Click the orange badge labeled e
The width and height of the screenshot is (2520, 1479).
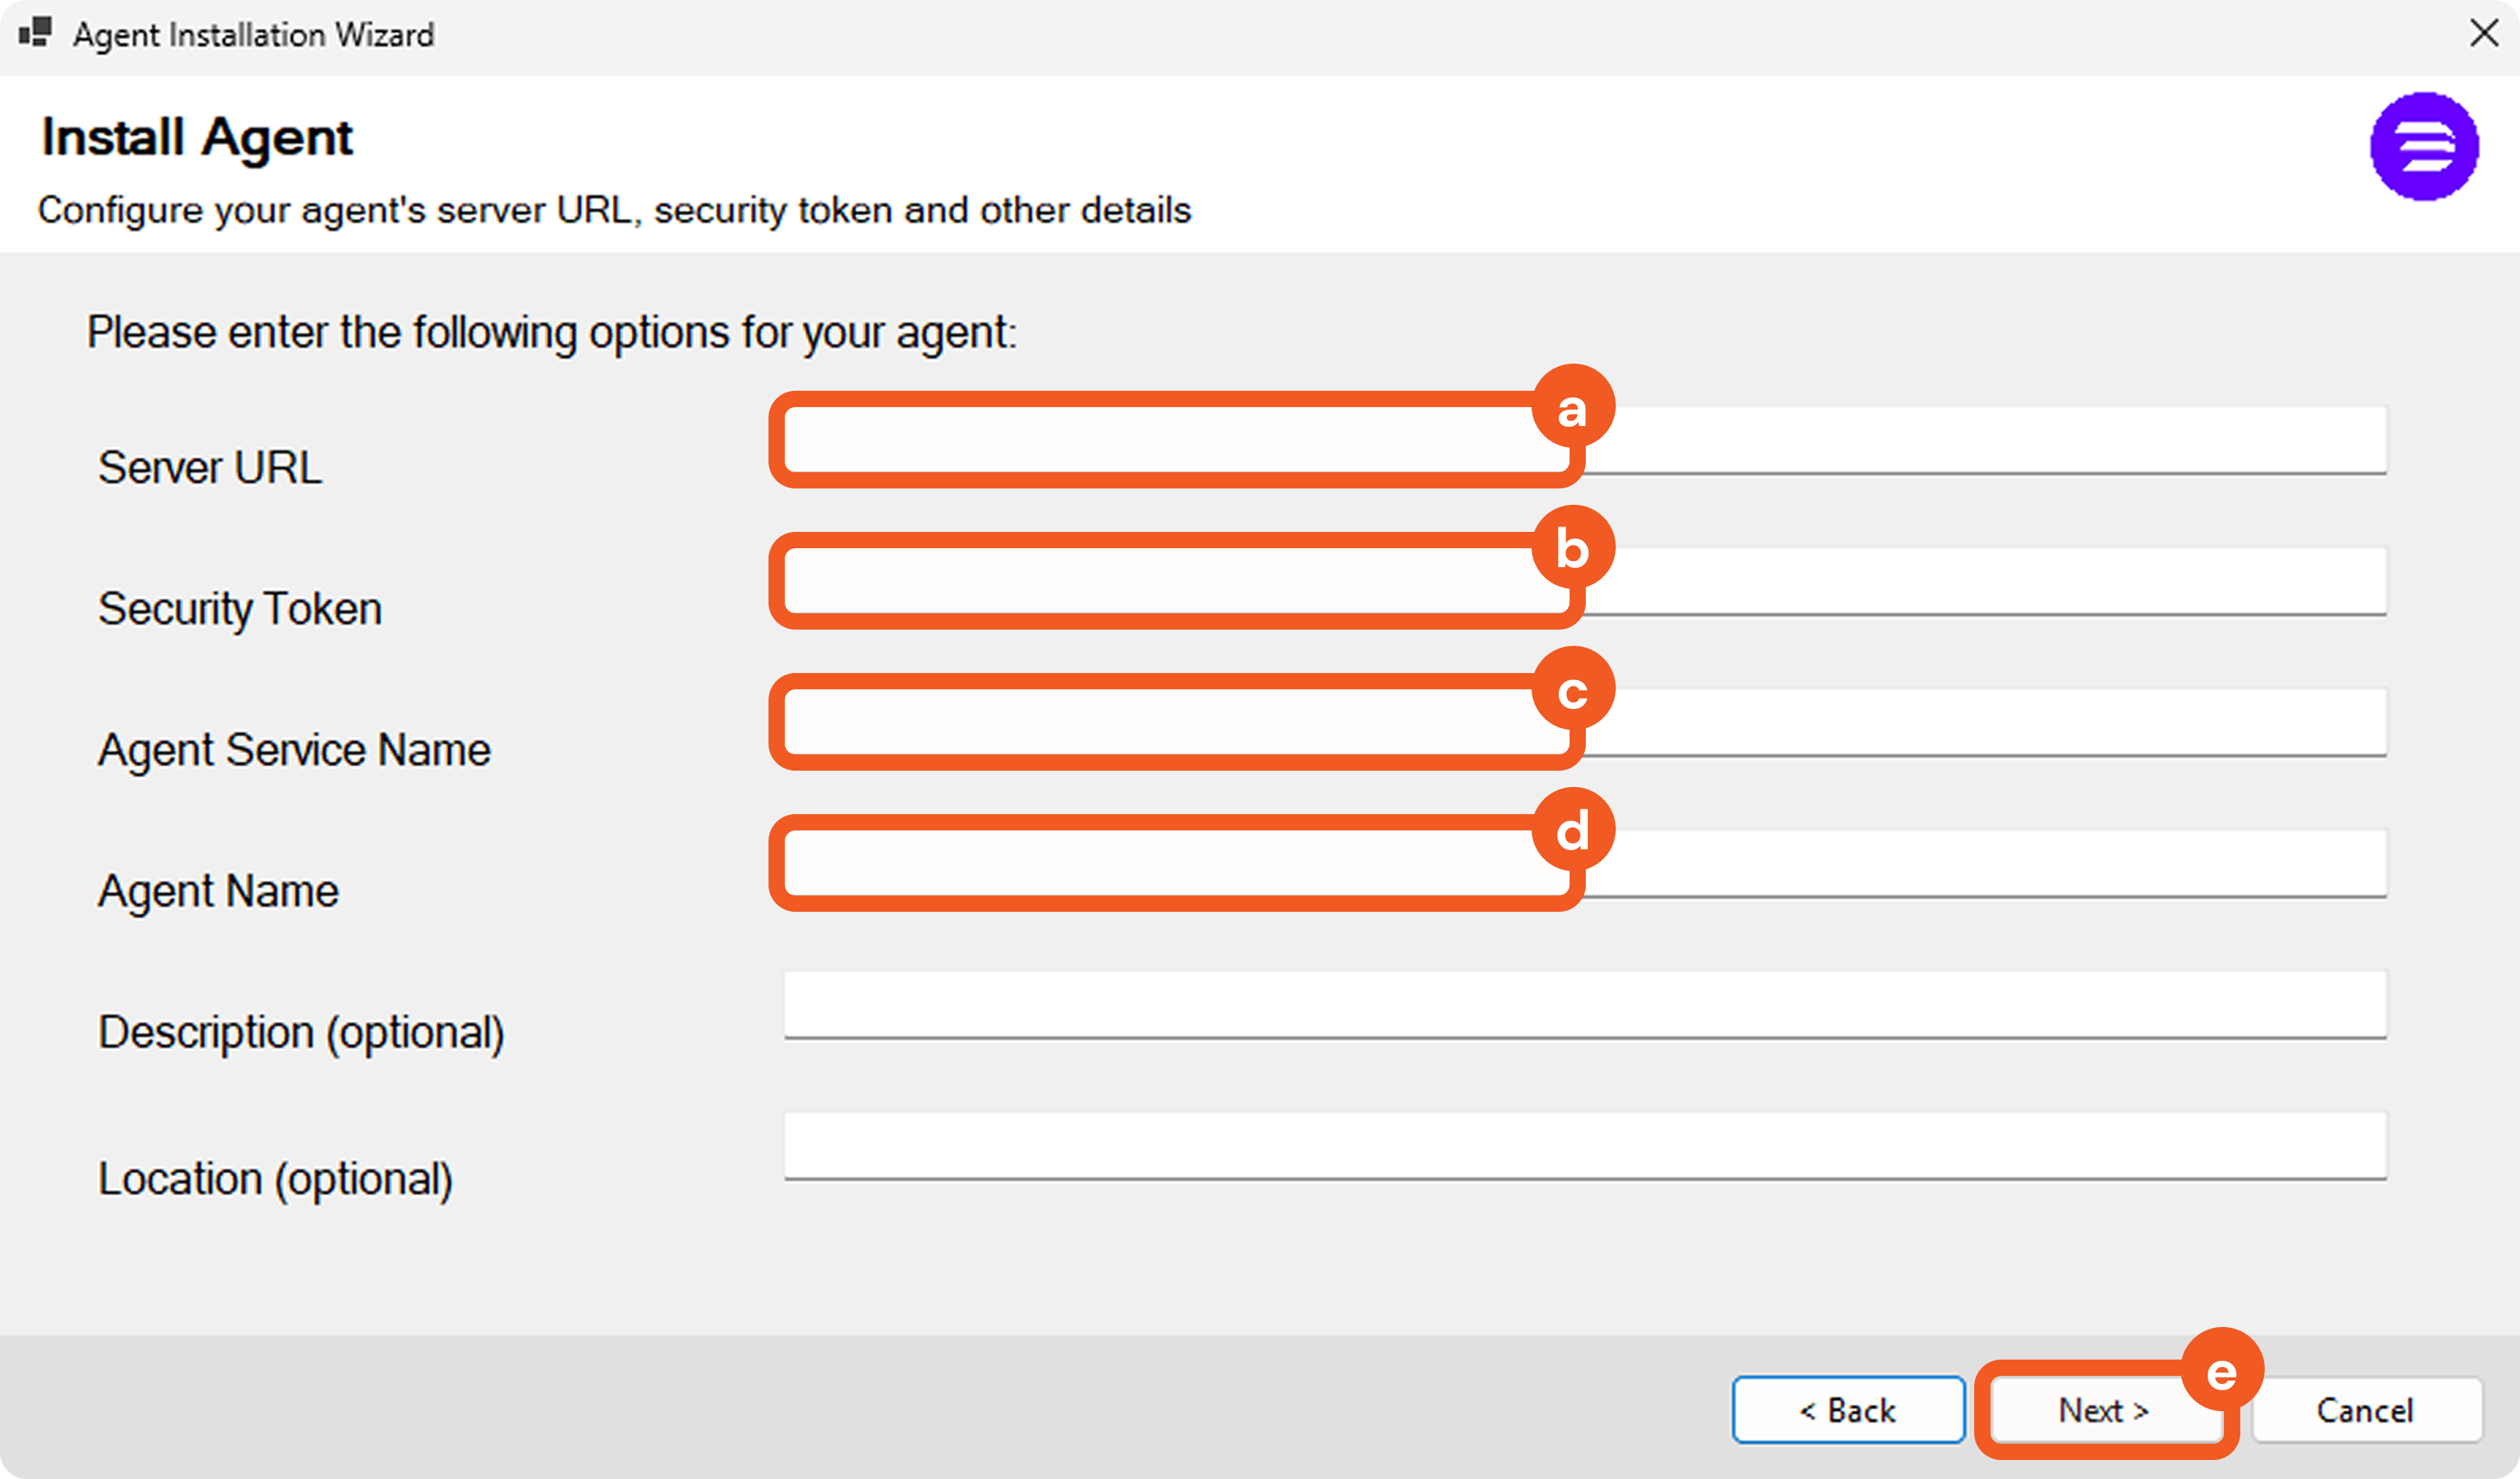point(2221,1371)
